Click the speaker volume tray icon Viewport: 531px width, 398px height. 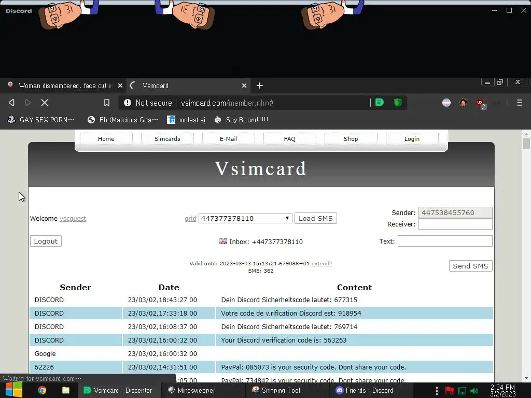pyautogui.click(x=474, y=391)
